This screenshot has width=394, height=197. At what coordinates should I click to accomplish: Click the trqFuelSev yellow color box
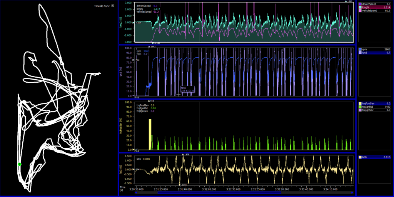pyautogui.click(x=360, y=104)
